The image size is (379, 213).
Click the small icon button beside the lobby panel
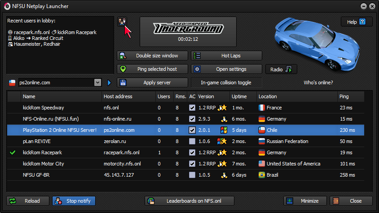tap(122, 22)
